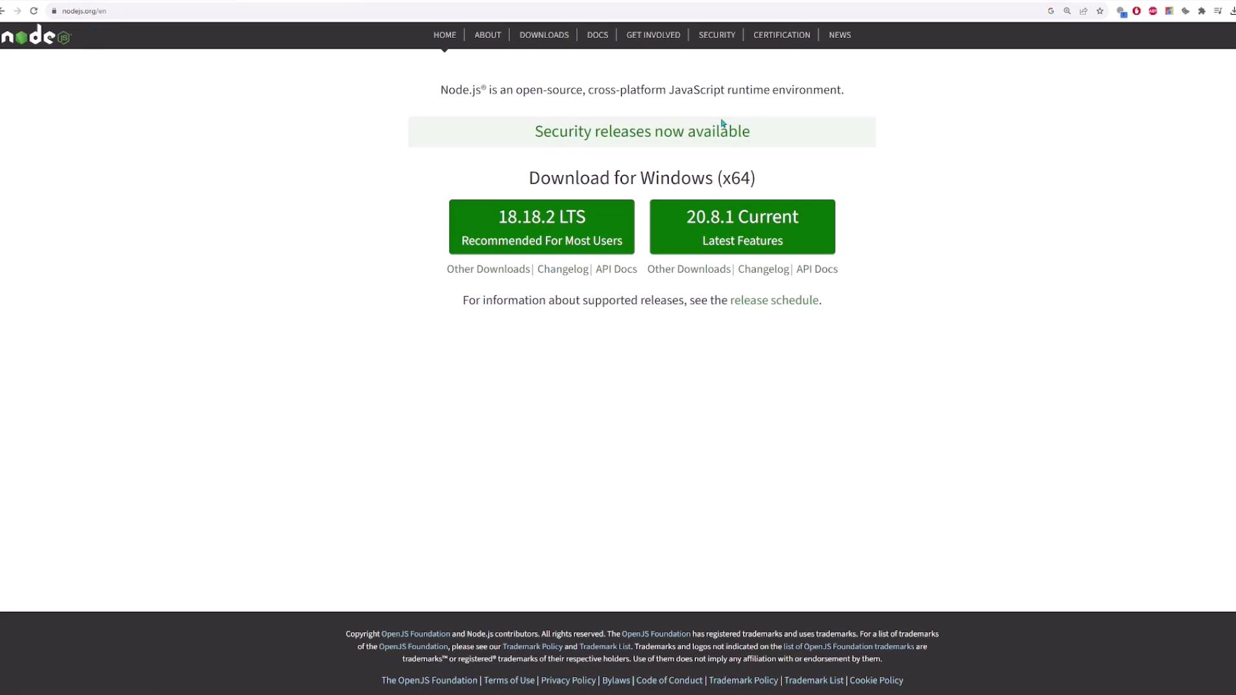Open the Extensions puzzle piece icon

coord(1201,11)
